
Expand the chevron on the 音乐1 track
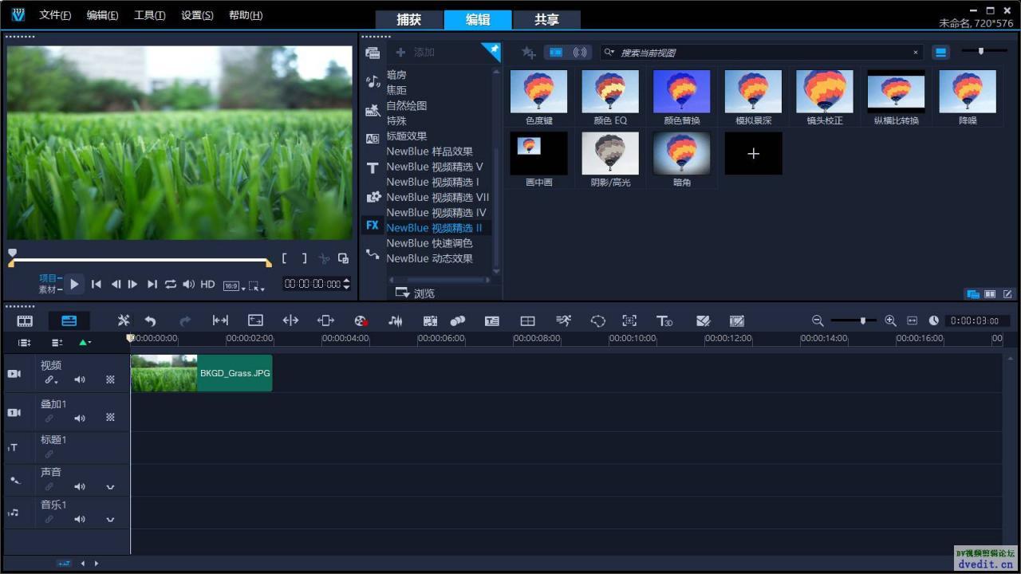coord(110,519)
